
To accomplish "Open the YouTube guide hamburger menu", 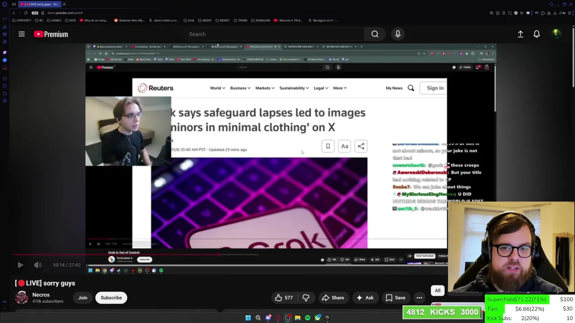I will [22, 34].
